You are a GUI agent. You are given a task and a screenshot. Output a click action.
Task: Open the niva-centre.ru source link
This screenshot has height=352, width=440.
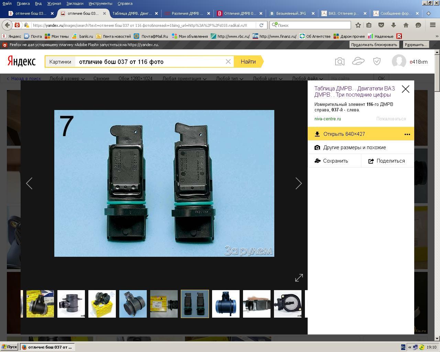point(328,119)
